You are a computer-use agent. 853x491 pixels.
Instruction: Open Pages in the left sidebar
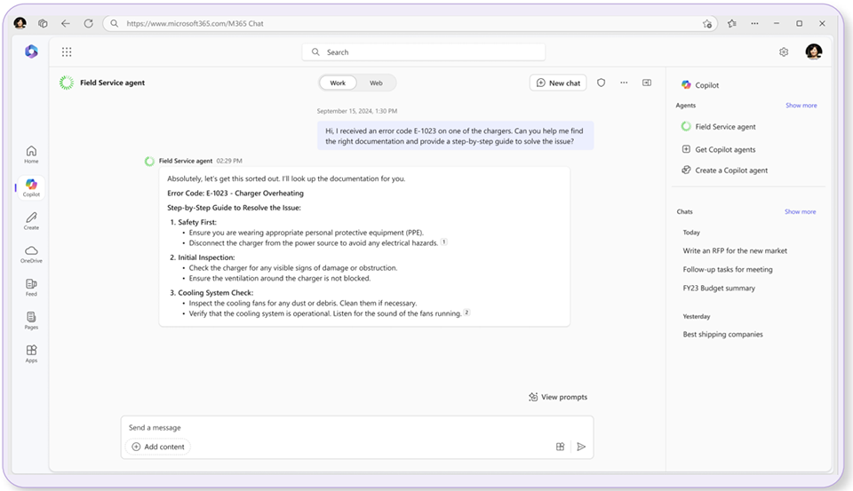tap(31, 320)
